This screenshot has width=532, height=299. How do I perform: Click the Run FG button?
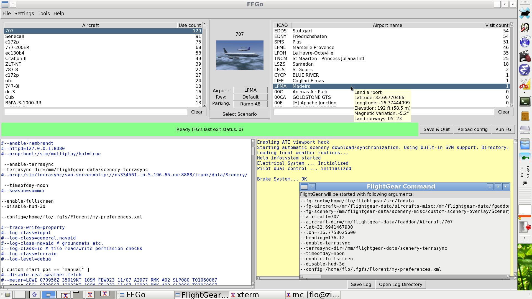(503, 130)
